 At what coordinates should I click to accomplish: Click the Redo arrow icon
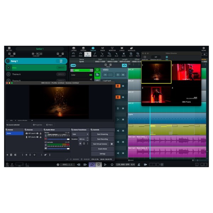click(81, 54)
